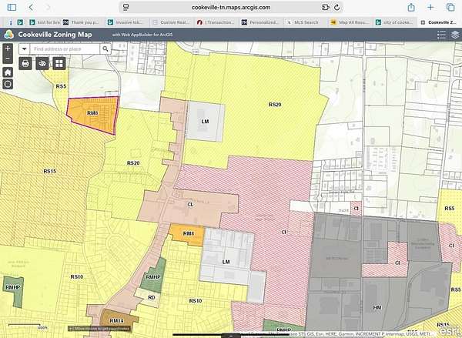
Task: Open the Print widget
Action: 25,62
